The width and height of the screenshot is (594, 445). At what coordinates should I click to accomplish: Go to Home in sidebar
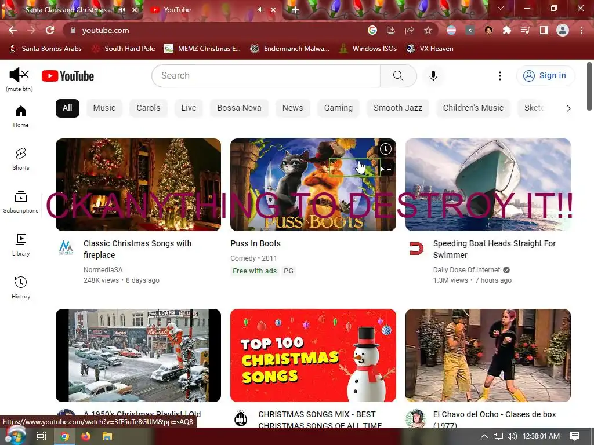21,116
